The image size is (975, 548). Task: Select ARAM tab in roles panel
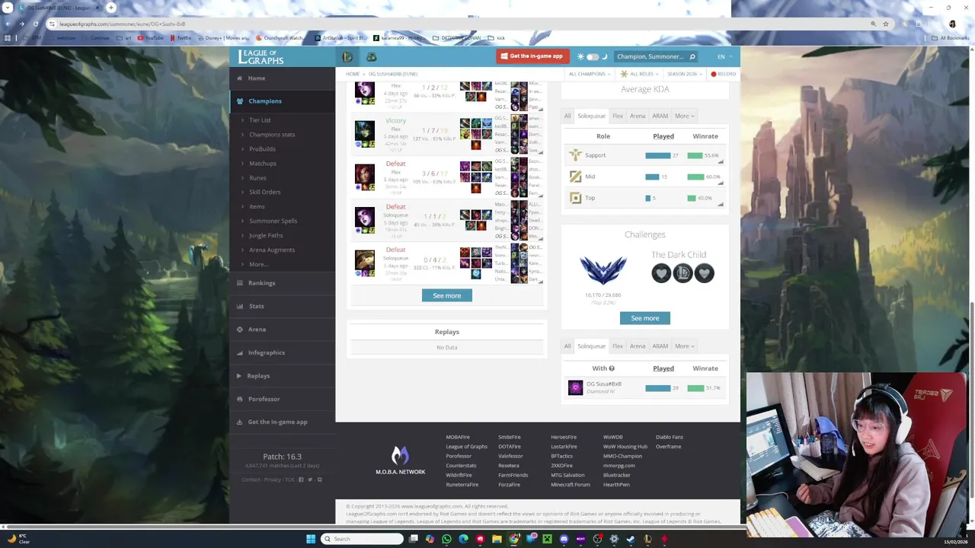click(x=660, y=116)
